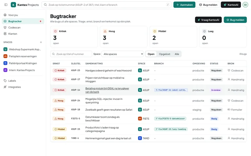Open Labels in sidebar
This screenshot has height=156, width=251.
[23, 81]
